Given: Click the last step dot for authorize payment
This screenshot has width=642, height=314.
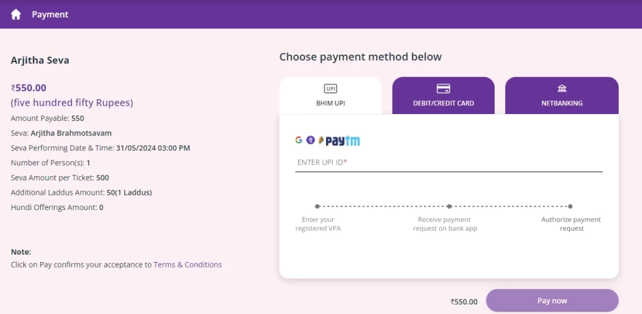Looking at the screenshot, I should [x=571, y=206].
